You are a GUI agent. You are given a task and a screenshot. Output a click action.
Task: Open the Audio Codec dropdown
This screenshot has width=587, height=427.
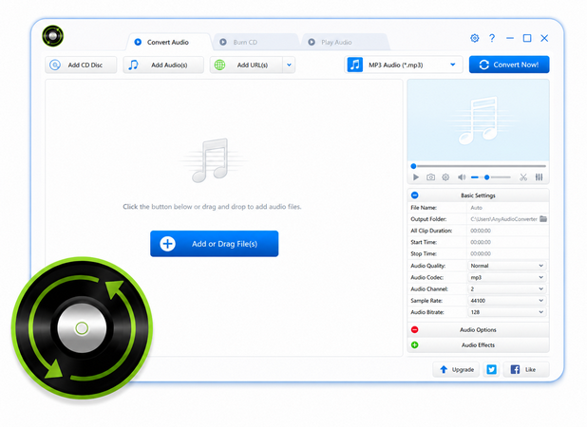507,277
